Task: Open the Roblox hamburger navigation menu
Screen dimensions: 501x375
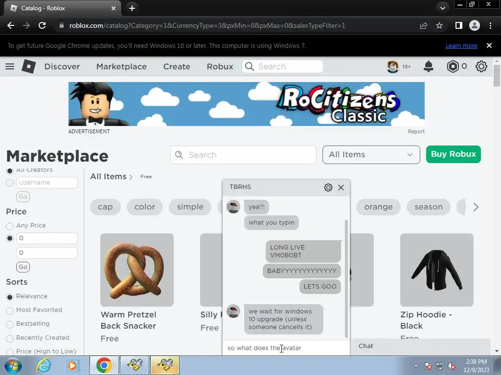Action: pyautogui.click(x=10, y=66)
